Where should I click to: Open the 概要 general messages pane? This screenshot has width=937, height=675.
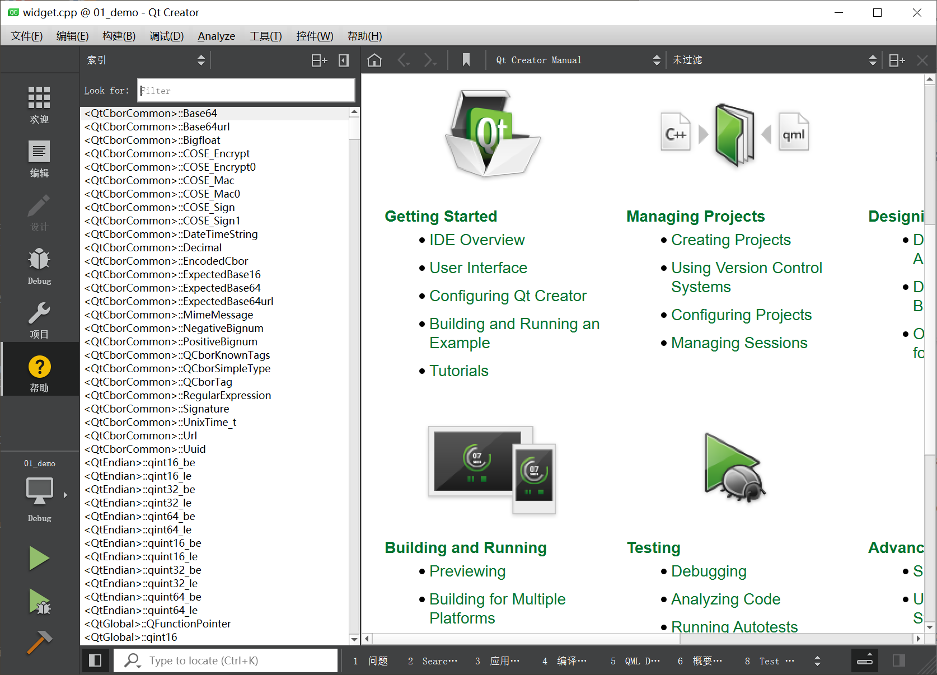click(x=700, y=661)
